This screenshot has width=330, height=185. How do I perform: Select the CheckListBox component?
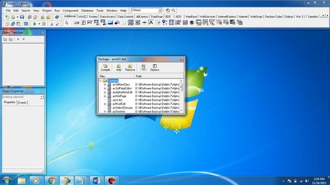point(138,23)
